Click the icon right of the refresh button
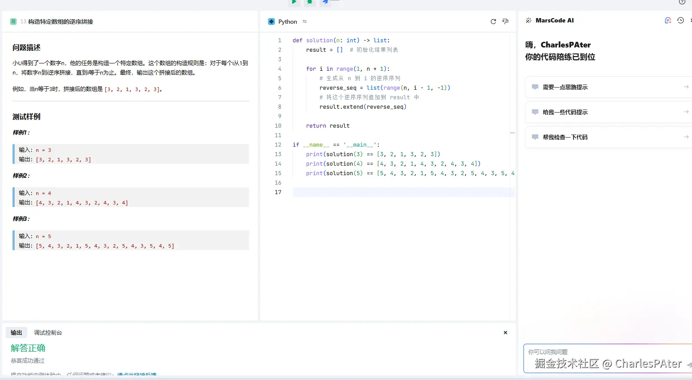The height and width of the screenshot is (380, 692). [x=505, y=22]
